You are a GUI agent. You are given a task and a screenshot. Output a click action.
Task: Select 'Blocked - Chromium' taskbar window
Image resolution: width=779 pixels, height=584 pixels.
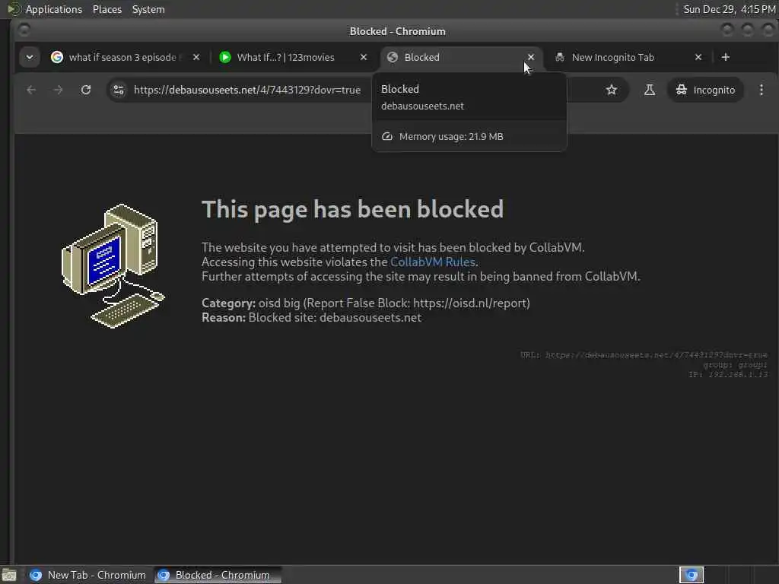(217, 575)
